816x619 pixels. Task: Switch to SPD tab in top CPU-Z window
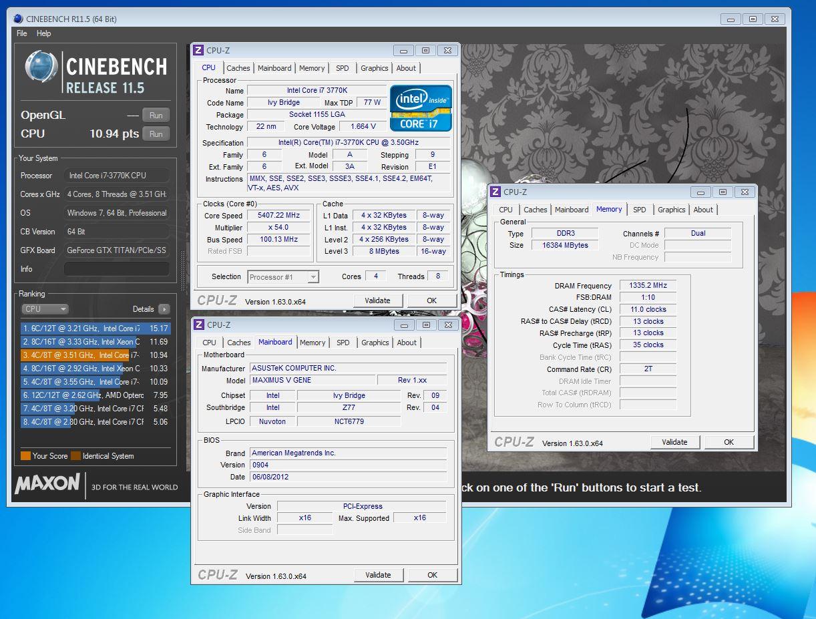coord(342,68)
